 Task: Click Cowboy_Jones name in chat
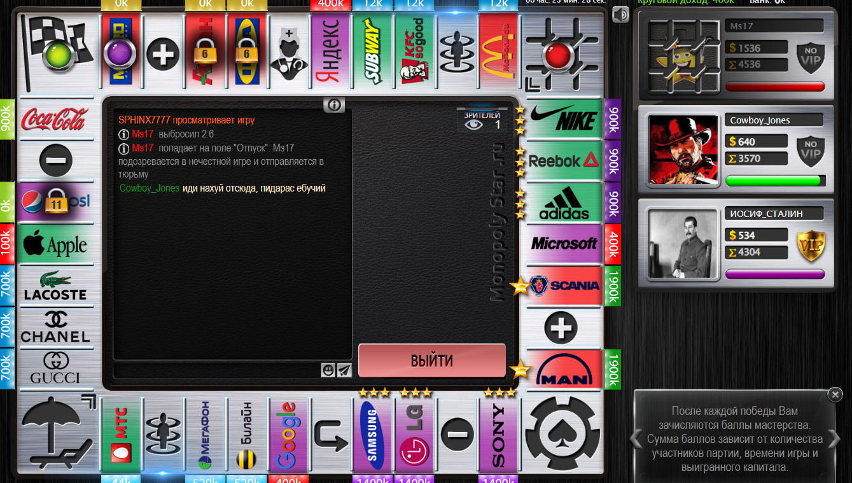pyautogui.click(x=150, y=188)
